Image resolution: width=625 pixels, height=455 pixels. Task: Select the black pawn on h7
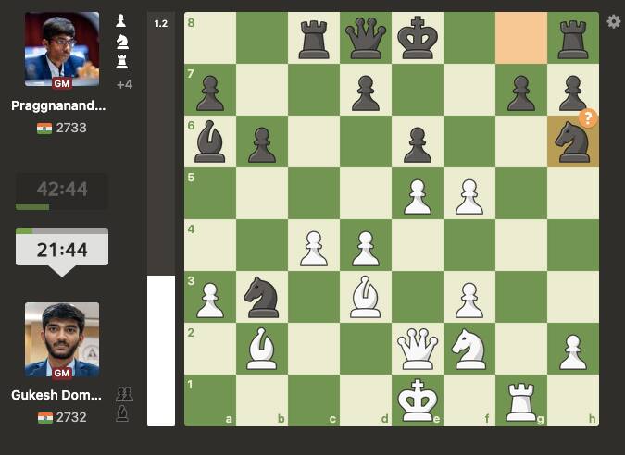tap(573, 93)
